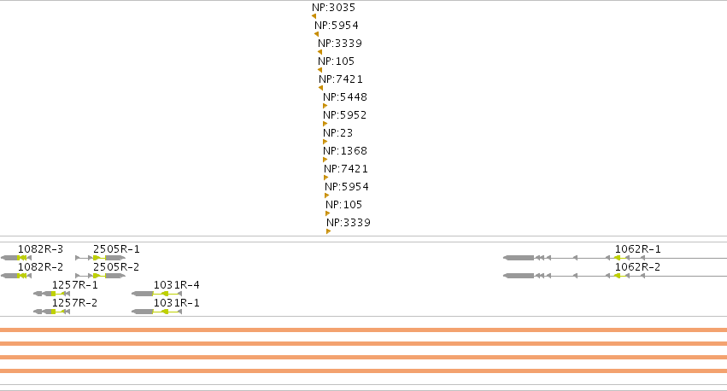The image size is (727, 391).
Task: Select the NP:7421 label with right-pointing marker
Action: (x=346, y=169)
